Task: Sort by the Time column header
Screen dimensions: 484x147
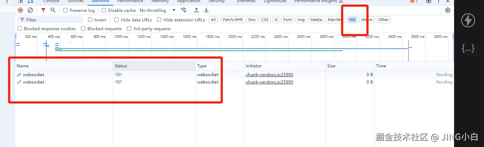Action: [414, 66]
